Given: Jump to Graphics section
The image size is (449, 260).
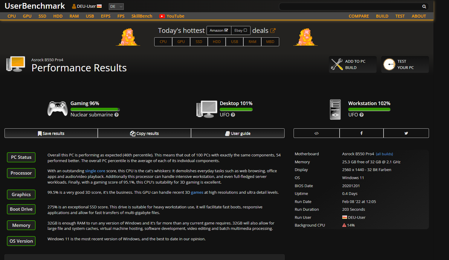Looking at the screenshot, I should [21, 195].
